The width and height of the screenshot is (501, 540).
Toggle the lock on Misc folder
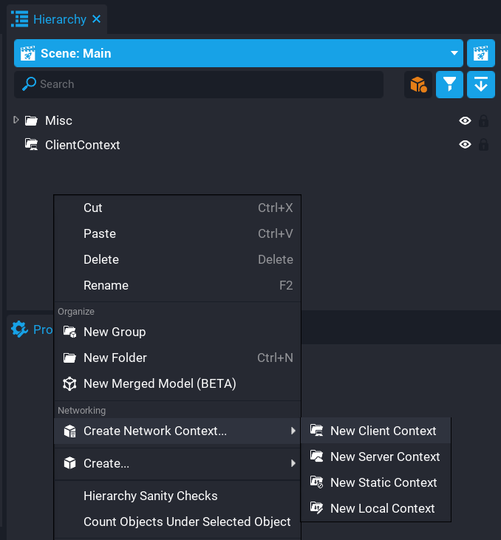(483, 120)
